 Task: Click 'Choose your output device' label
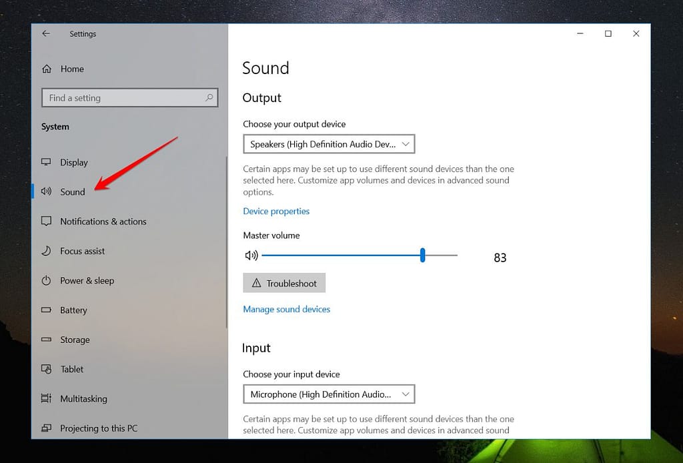[x=294, y=124]
